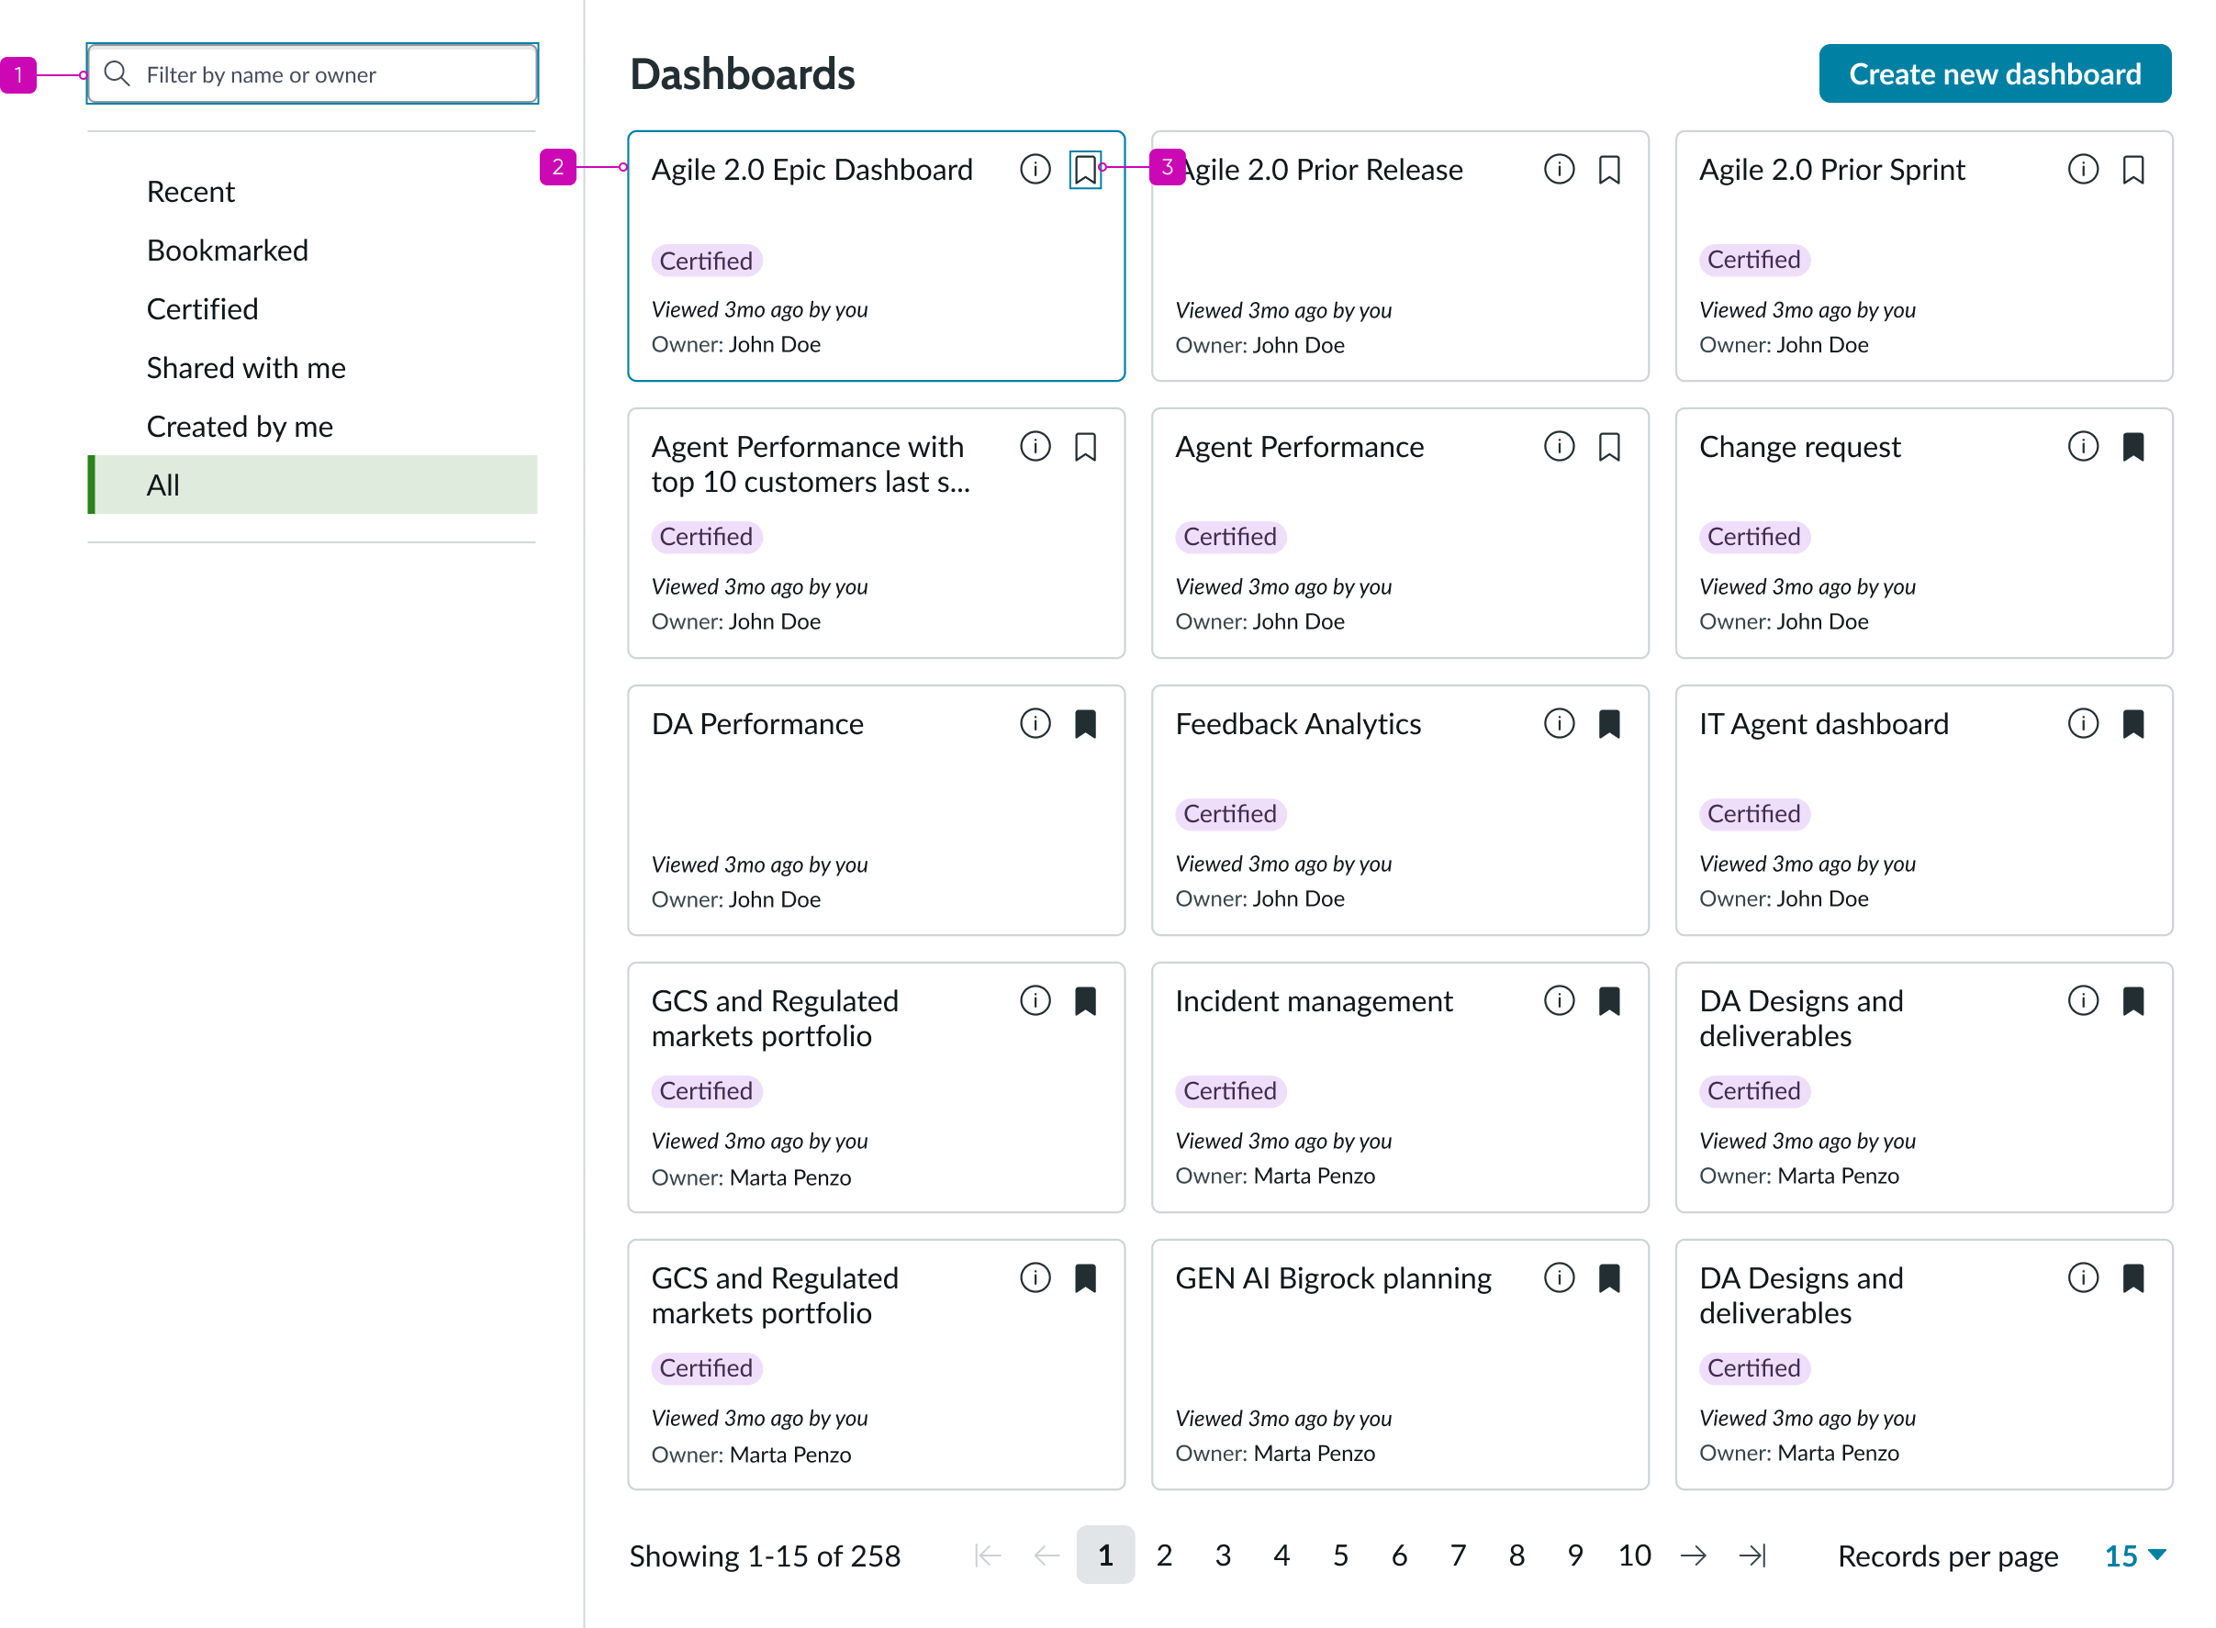Screen dimensions: 2216x1628
Task: Click the info icon on Agent Performance card
Action: 1559,446
